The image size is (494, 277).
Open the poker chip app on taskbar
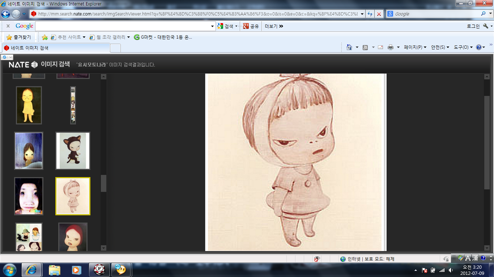[x=99, y=270]
